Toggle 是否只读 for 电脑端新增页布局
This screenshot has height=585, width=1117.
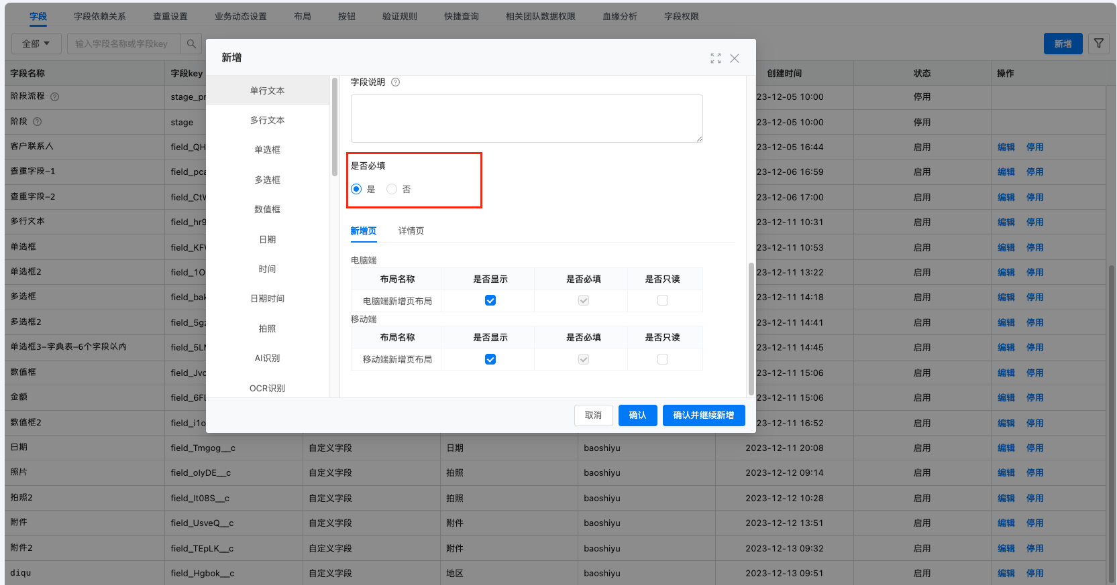coord(663,300)
